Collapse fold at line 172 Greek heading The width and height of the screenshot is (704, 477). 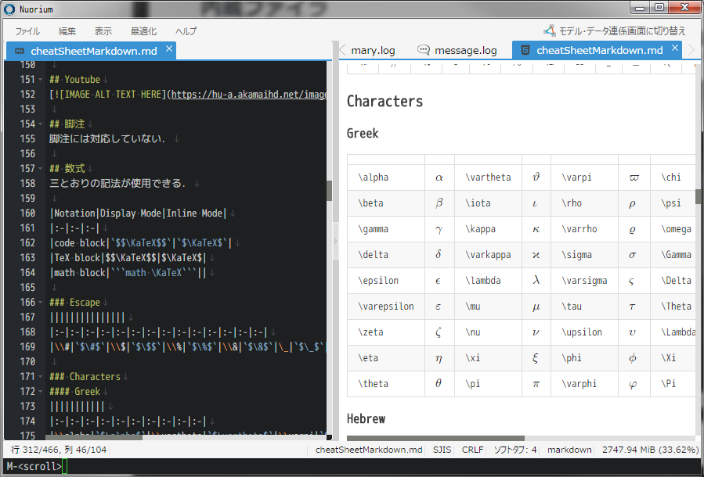coord(41,391)
